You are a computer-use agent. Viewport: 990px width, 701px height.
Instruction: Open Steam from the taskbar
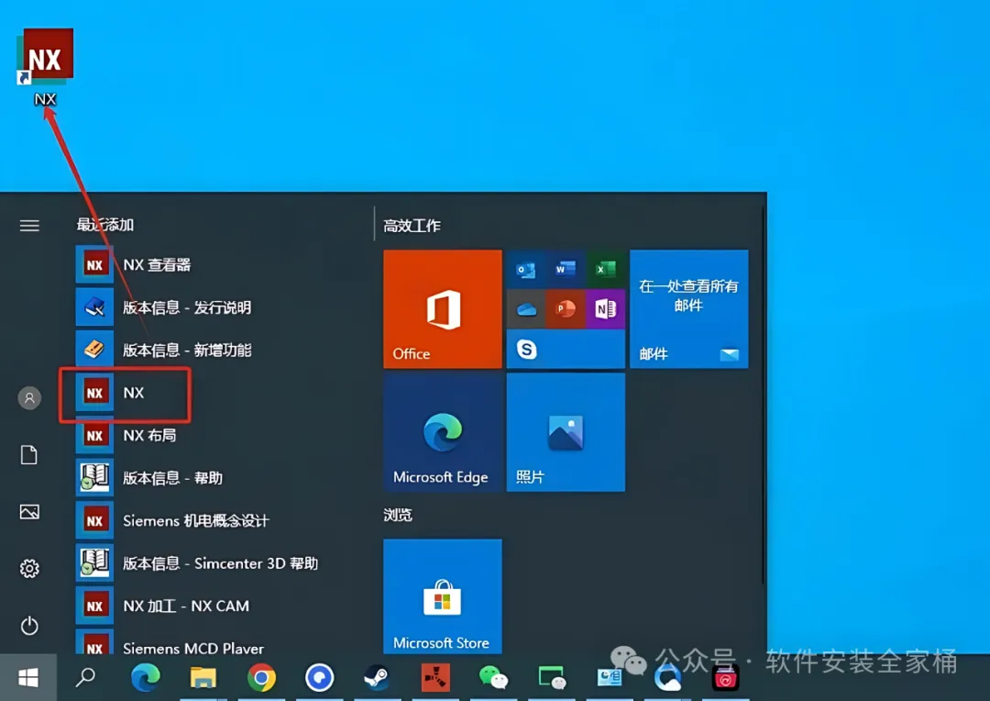pyautogui.click(x=377, y=678)
